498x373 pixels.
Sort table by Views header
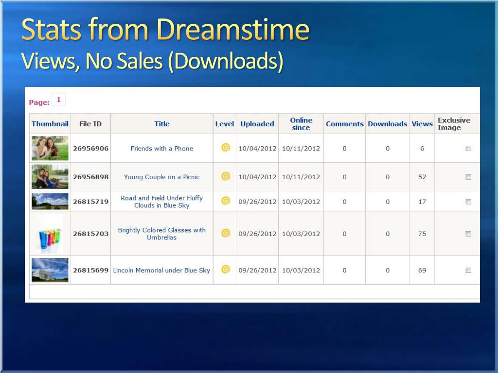click(422, 124)
